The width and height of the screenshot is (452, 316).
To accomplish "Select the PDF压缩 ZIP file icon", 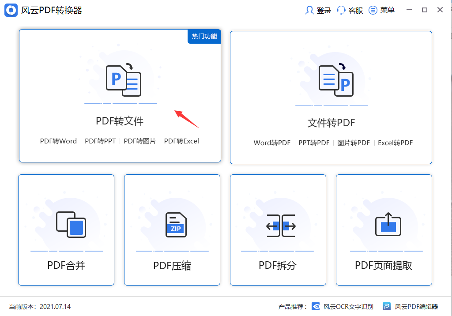I will pos(176,225).
